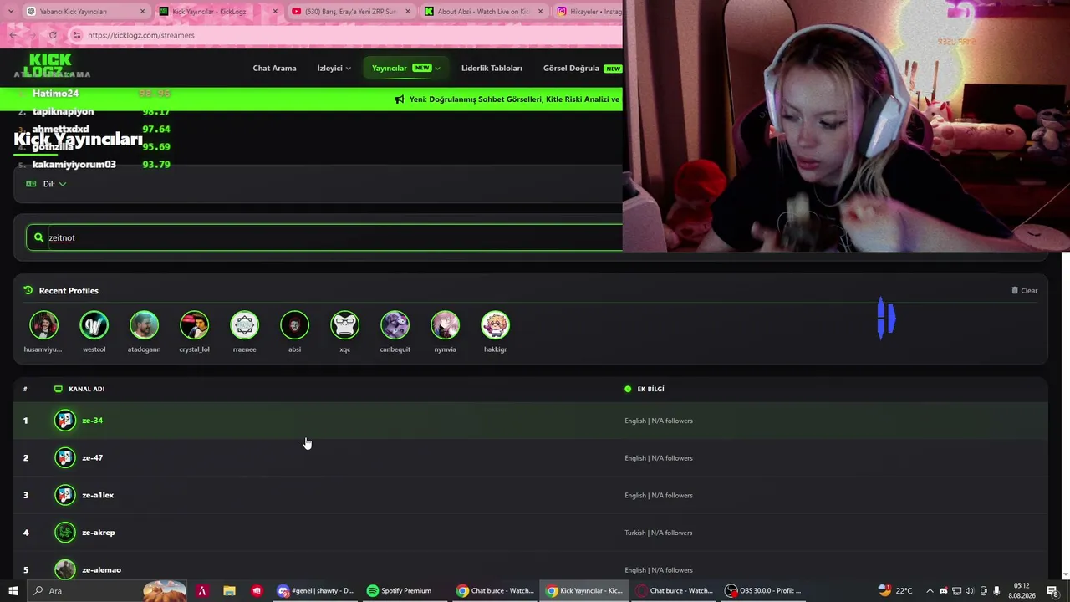Click the ze-34 channel avatar icon
Image resolution: width=1070 pixels, height=602 pixels.
[65, 421]
